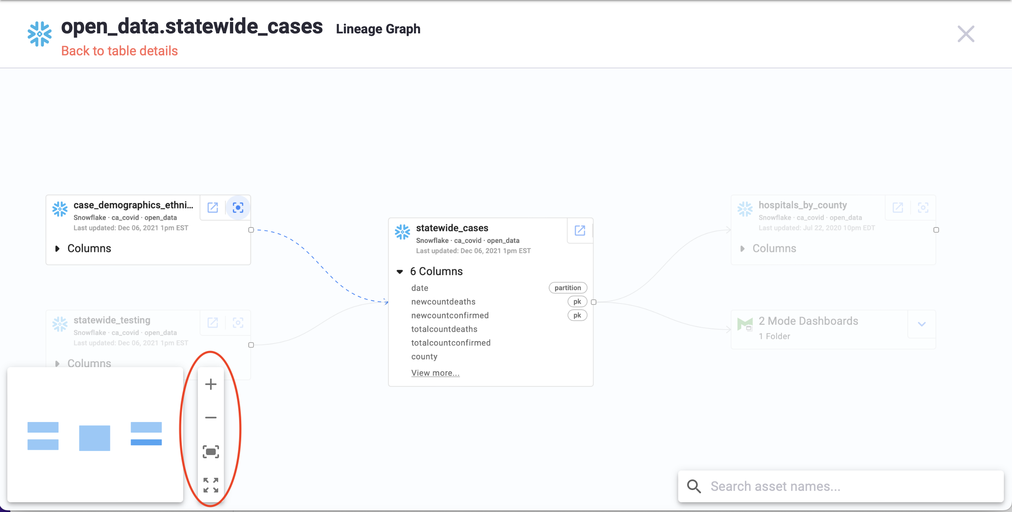
Task: Open hospitals_by_county table in new tab
Action: click(x=898, y=208)
